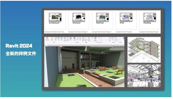Image resolution: width=173 pixels, height=99 pixels.
Task: Activate the Roof tool
Action: pos(56,39)
